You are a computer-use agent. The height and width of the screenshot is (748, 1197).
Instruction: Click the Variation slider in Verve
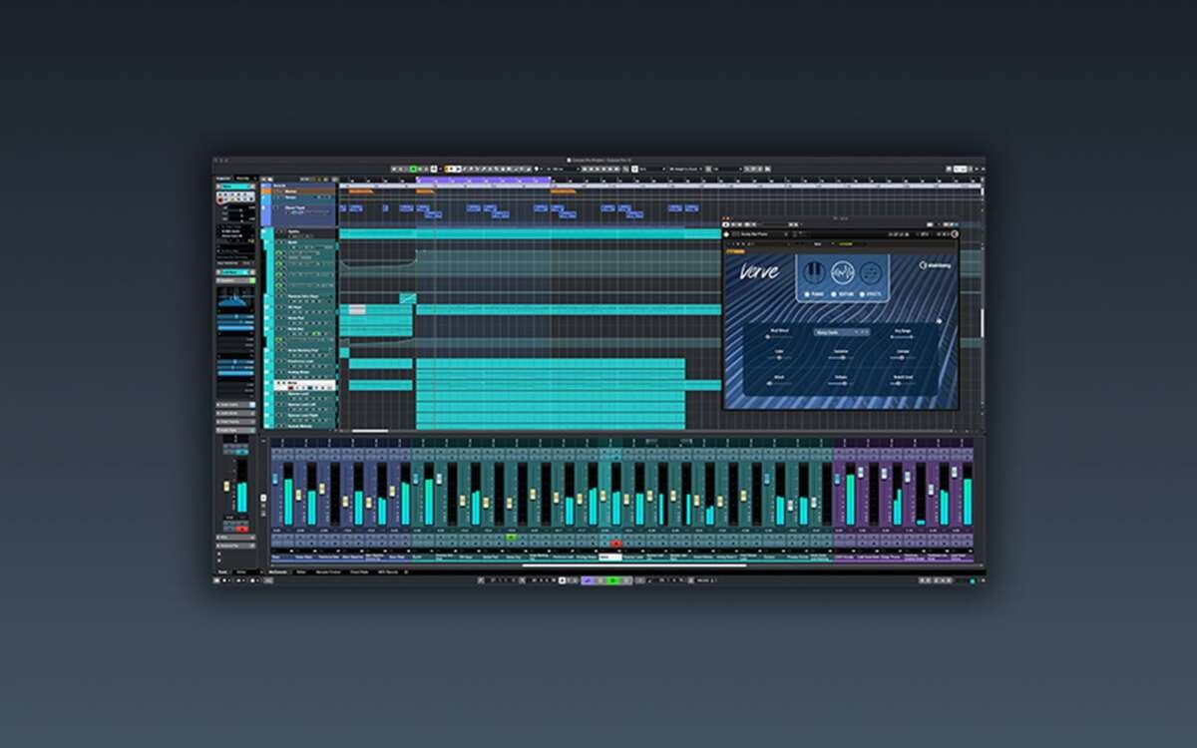pyautogui.click(x=841, y=358)
